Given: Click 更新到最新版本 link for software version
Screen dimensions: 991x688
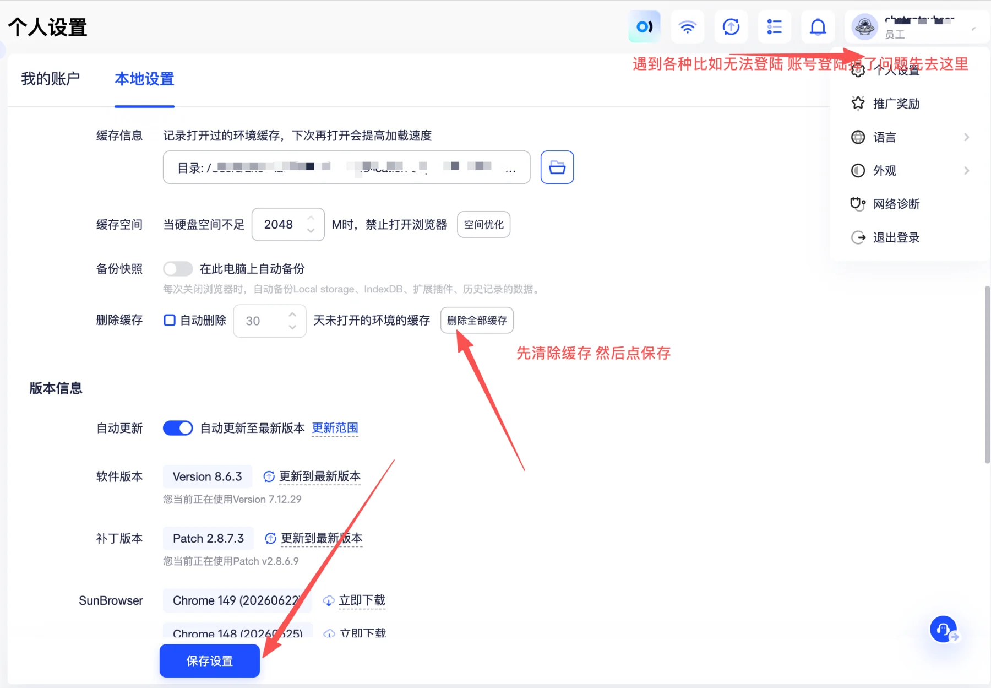Looking at the screenshot, I should [320, 476].
